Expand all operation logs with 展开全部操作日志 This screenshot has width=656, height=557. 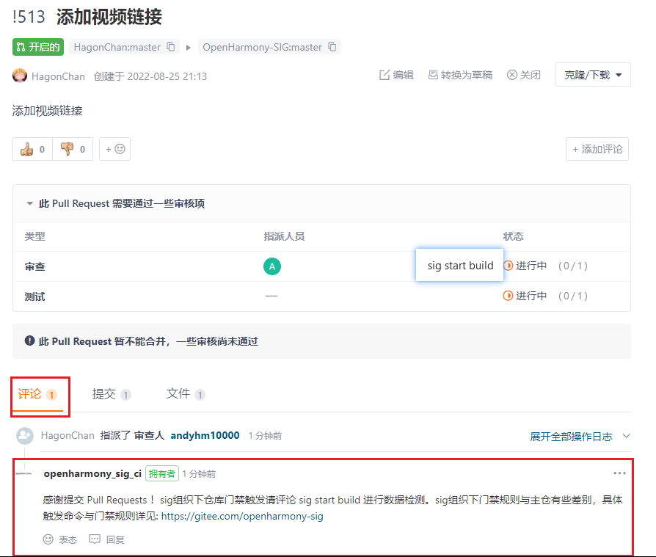click(580, 437)
